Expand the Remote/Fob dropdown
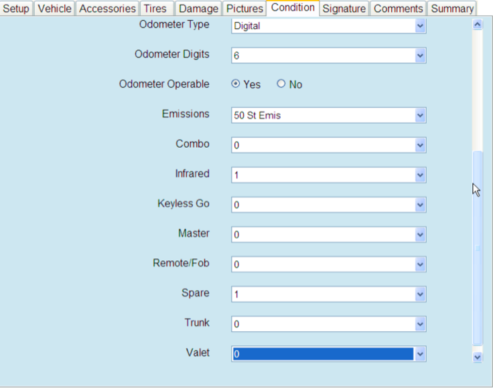 point(420,264)
